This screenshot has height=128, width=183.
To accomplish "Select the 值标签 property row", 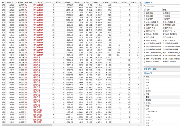I will (162, 91).
